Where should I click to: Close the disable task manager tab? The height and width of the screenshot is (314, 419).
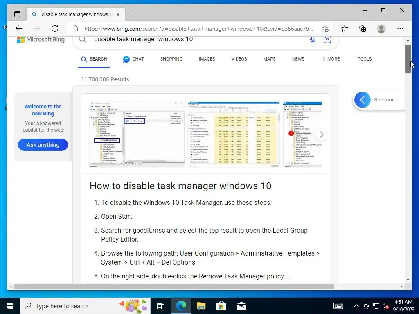[118, 14]
